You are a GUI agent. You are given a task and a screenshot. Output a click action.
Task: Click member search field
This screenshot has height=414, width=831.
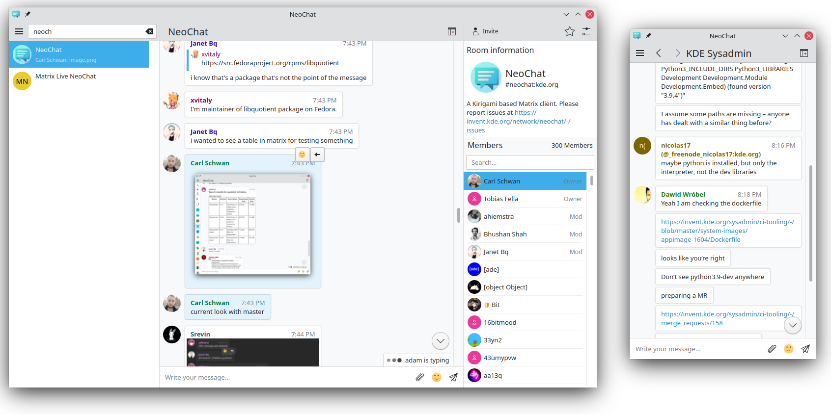(530, 162)
